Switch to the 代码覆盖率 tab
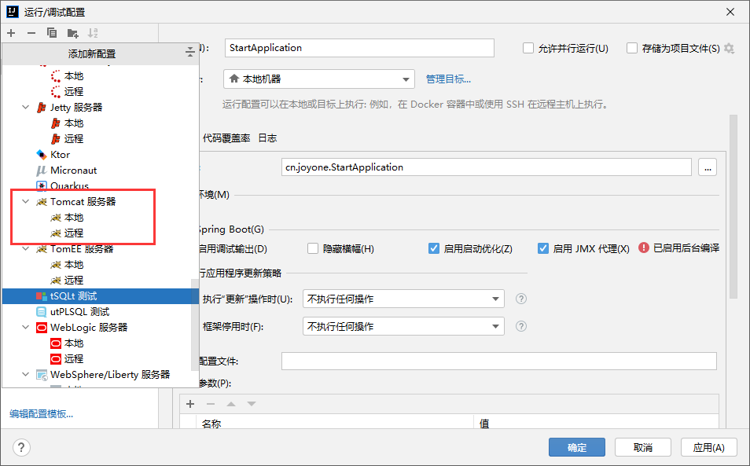The height and width of the screenshot is (466, 750). 226,138
